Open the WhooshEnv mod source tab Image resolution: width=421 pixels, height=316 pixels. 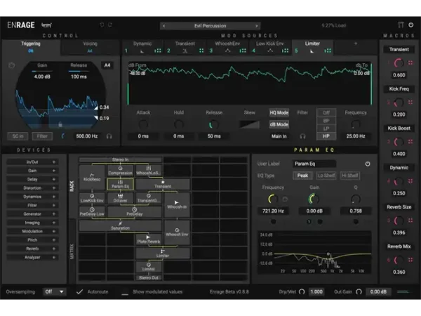[x=227, y=47]
